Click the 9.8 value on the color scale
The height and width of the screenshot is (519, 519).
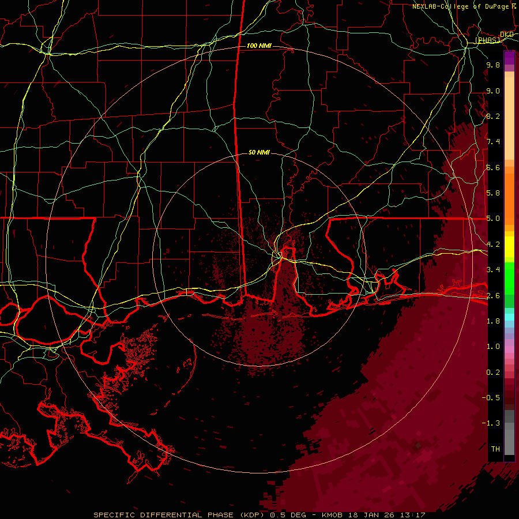pos(493,65)
